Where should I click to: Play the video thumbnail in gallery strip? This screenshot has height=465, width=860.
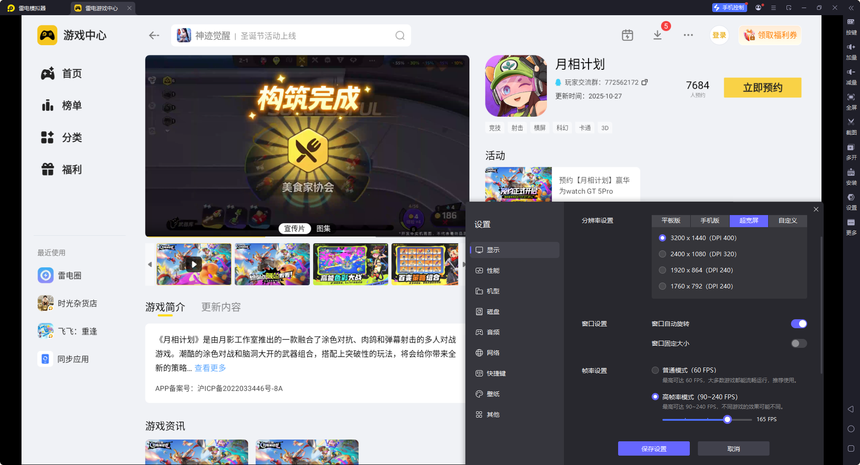coord(194,264)
